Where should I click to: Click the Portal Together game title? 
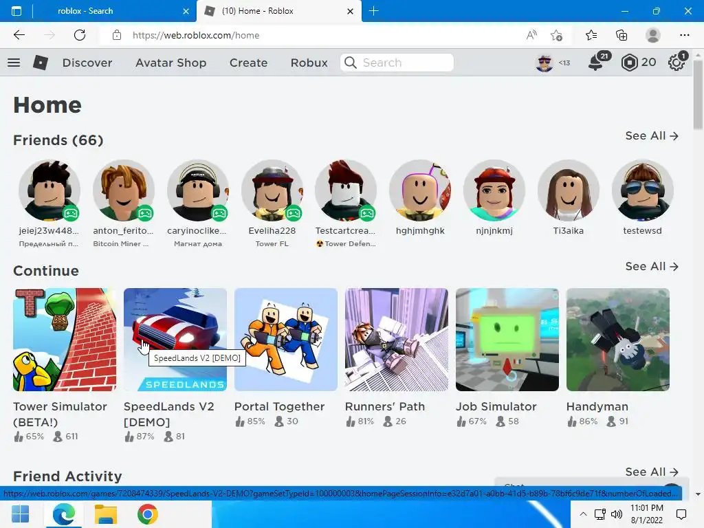[x=279, y=406]
